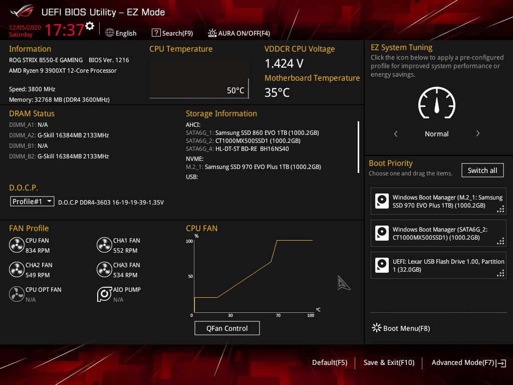The height and width of the screenshot is (385, 513).
Task: Click the 35°C motherboard temperature value
Action: [277, 93]
